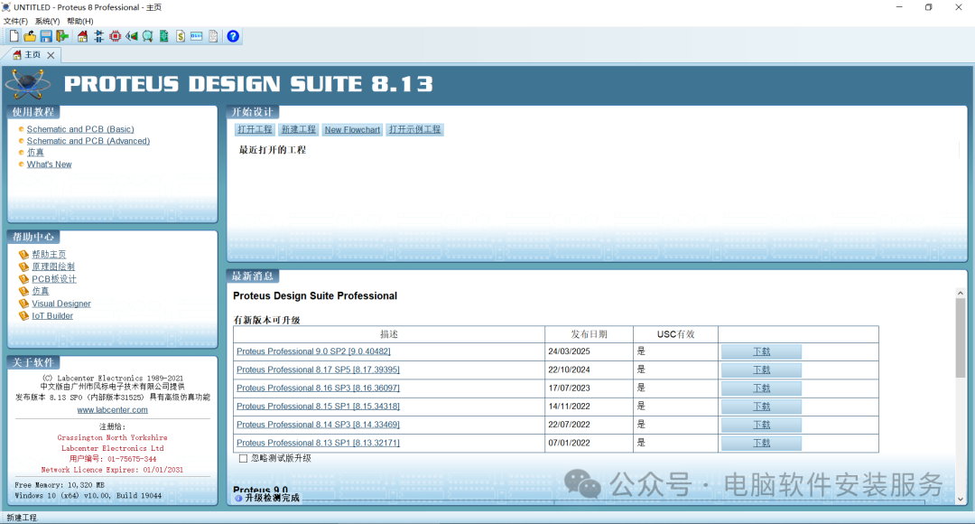The height and width of the screenshot is (524, 975).
Task: Open a project with the folder icon
Action: tap(29, 36)
